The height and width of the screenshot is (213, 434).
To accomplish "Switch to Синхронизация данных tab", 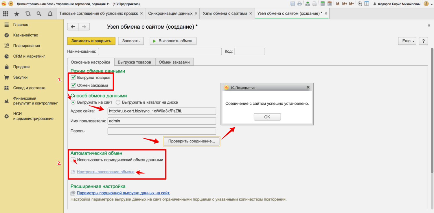I will (x=170, y=14).
